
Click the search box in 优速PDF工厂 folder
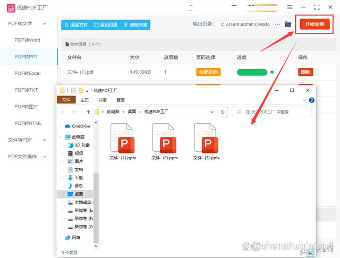coord(271,112)
